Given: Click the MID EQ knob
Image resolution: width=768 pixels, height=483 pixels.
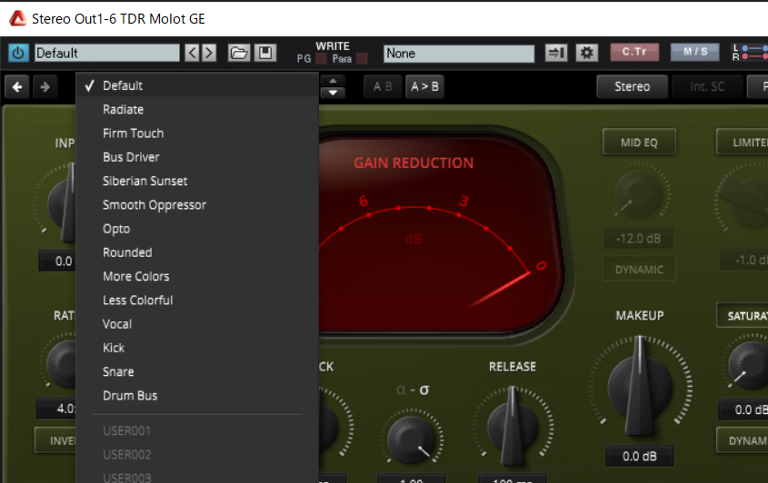Looking at the screenshot, I should [x=638, y=192].
